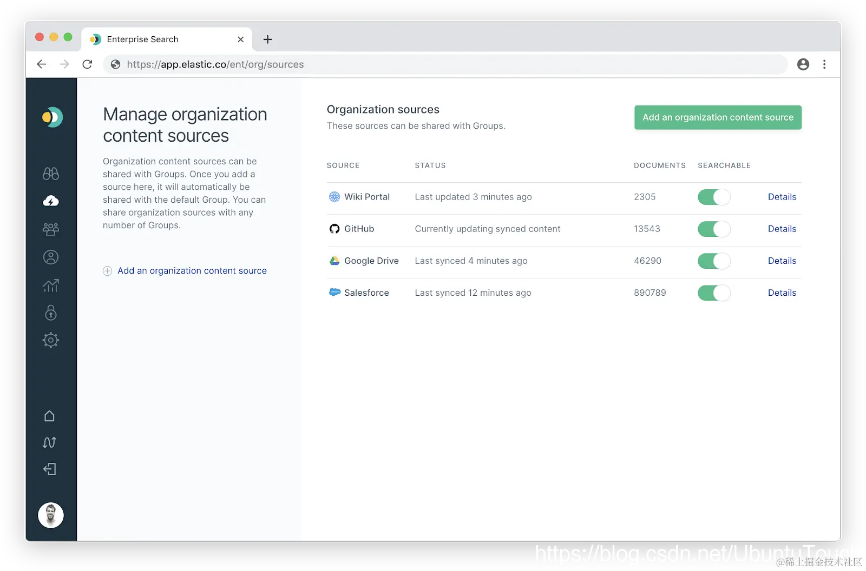Close the Enterprise Search tab

pos(241,39)
